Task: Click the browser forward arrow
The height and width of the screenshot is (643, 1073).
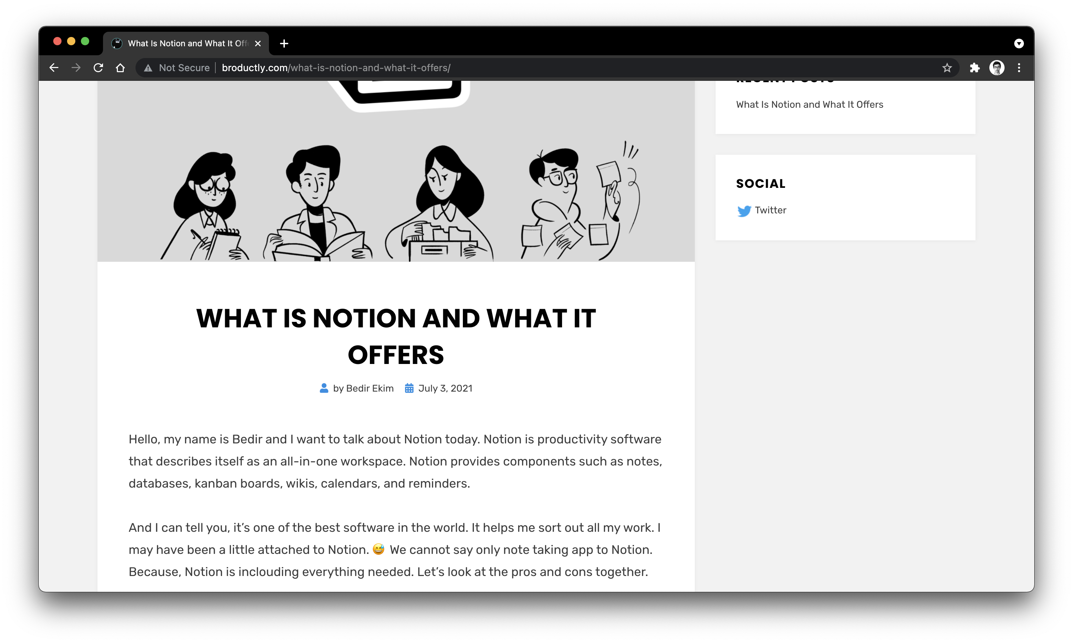Action: tap(76, 68)
